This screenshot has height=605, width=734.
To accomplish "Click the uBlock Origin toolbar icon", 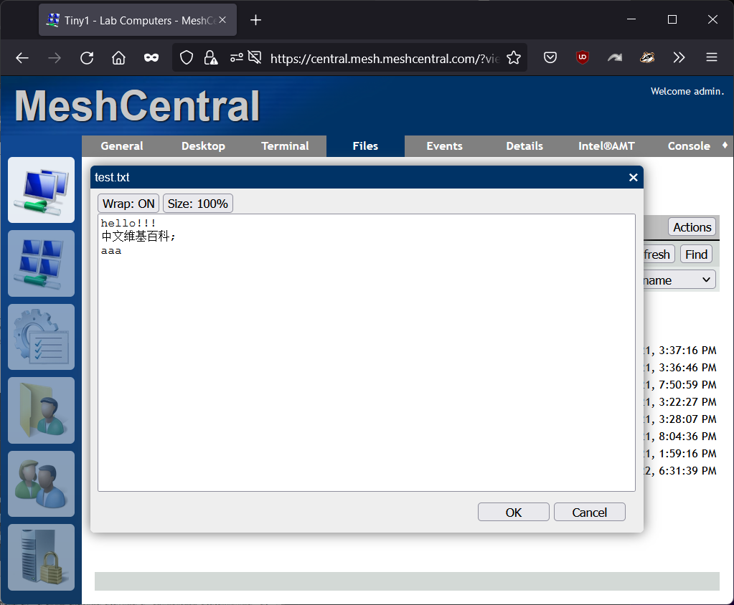I will 582,57.
